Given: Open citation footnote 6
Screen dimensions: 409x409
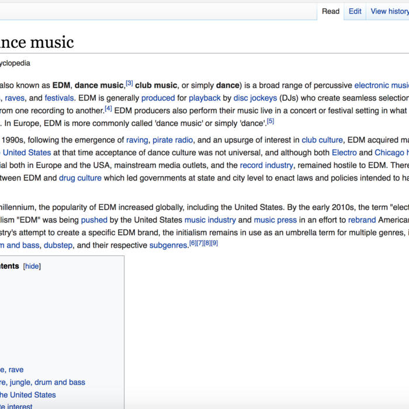Looking at the screenshot, I should click(193, 243).
